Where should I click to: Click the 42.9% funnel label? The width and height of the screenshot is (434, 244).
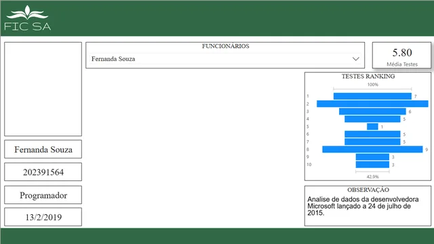click(x=372, y=176)
